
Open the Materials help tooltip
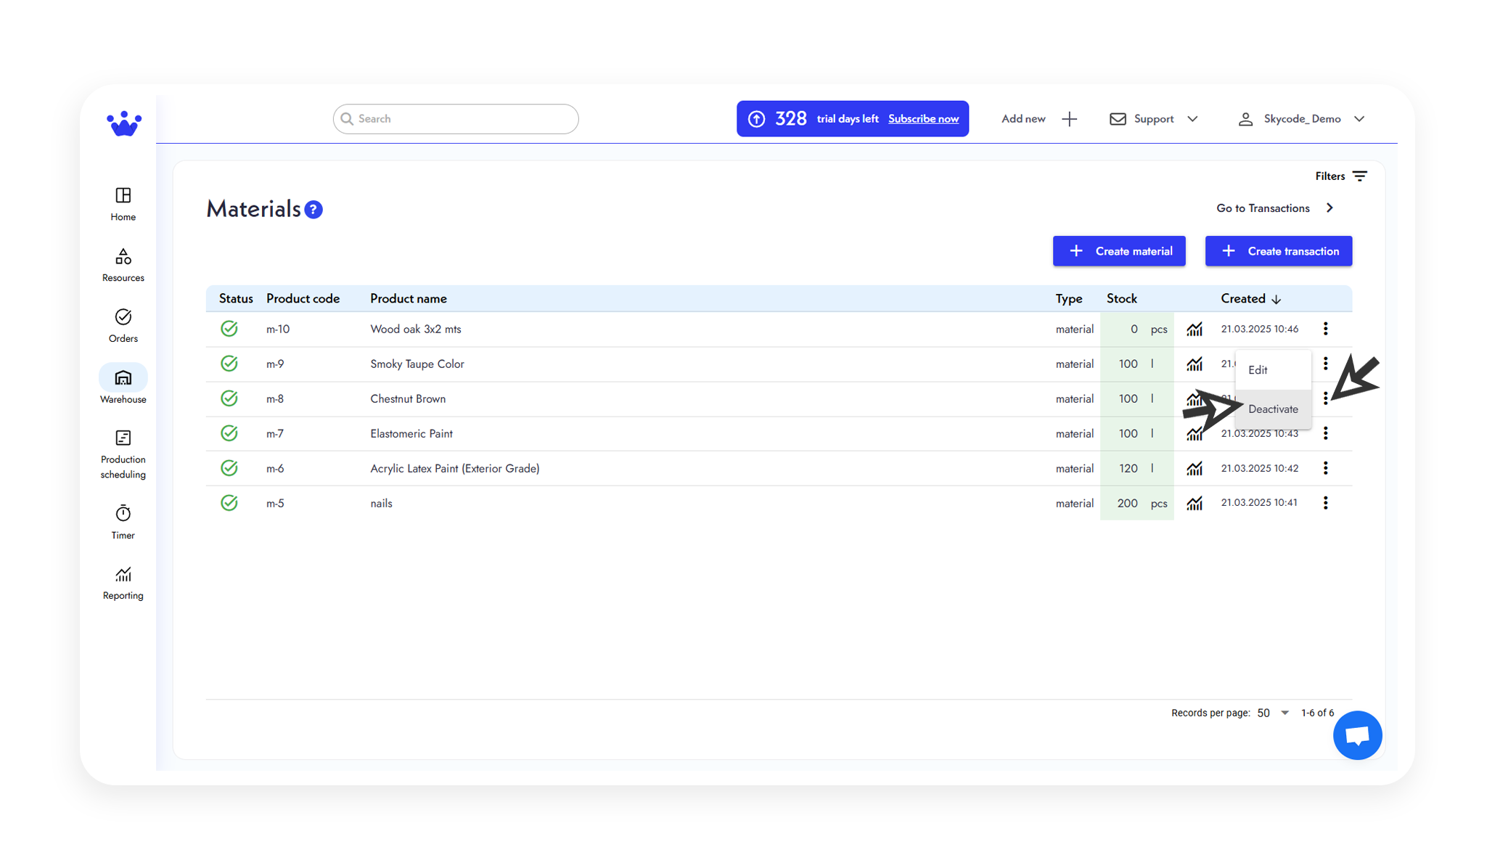(x=313, y=209)
